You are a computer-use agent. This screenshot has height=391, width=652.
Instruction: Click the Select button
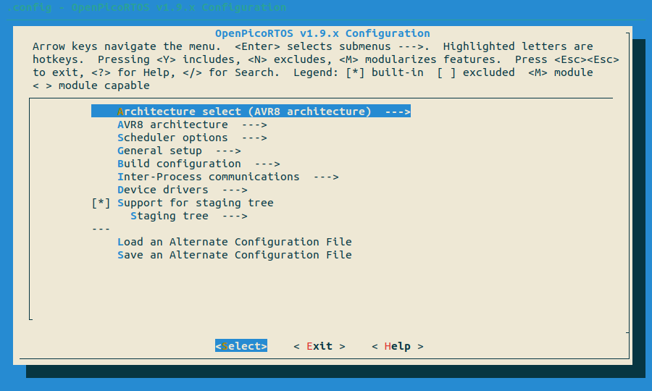(x=241, y=346)
